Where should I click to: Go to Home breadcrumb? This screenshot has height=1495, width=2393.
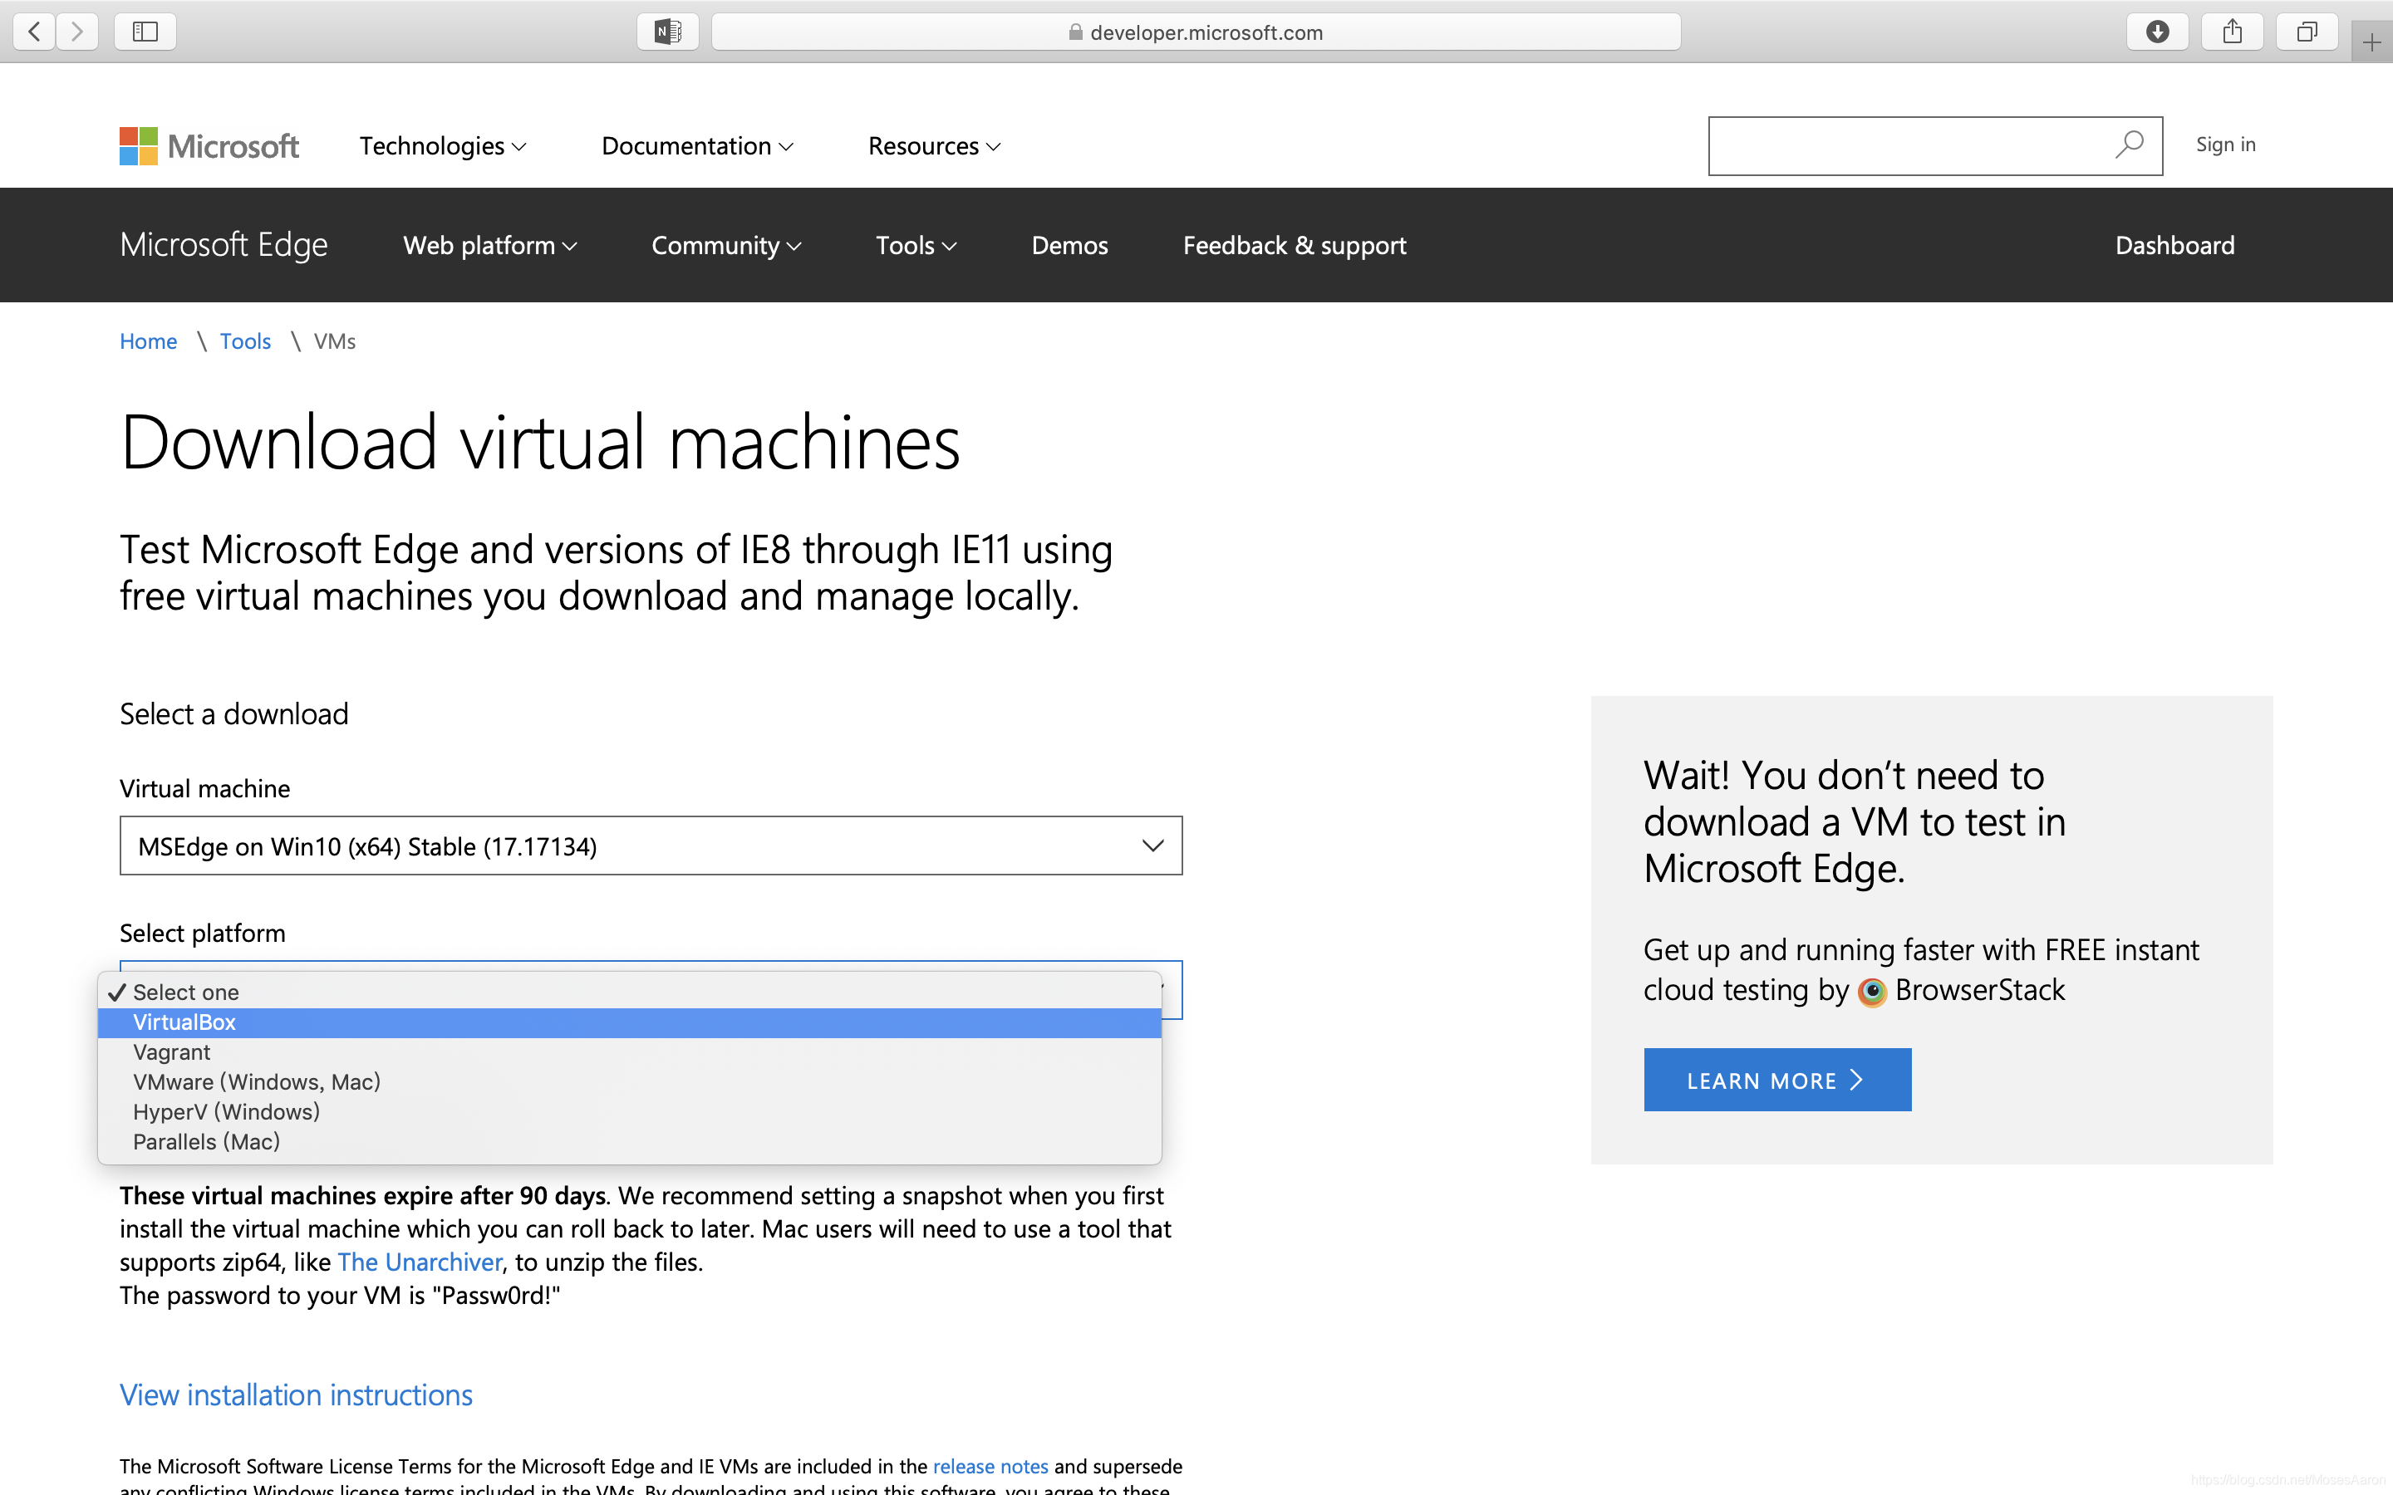pyautogui.click(x=149, y=341)
